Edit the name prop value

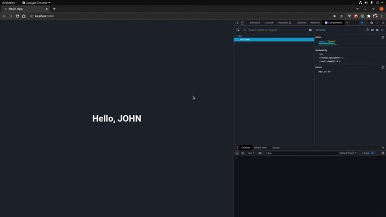(x=331, y=42)
